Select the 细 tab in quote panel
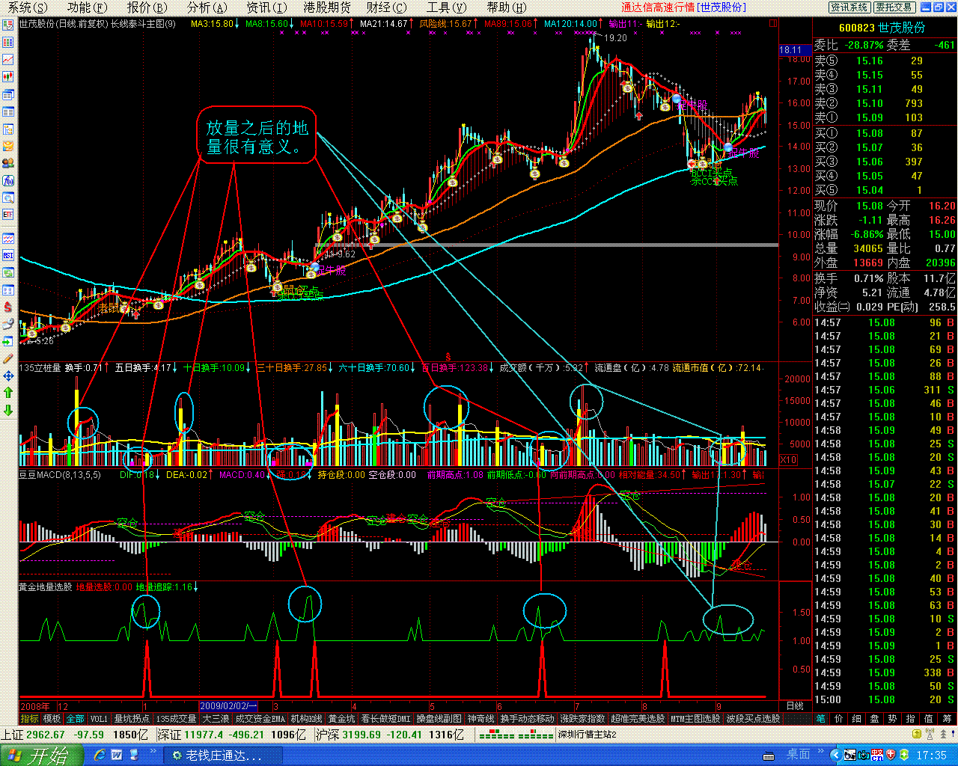Viewport: 958px width, 766px height. pos(857,718)
